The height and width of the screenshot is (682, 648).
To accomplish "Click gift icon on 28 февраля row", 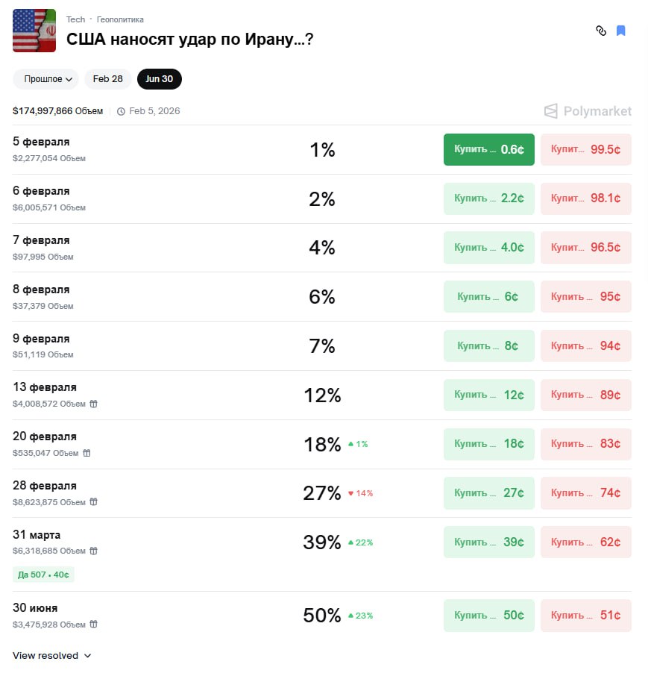I will pyautogui.click(x=93, y=502).
